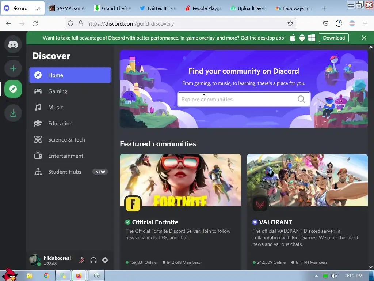Select Home in Discover sidebar
The height and width of the screenshot is (281, 374).
(x=70, y=75)
